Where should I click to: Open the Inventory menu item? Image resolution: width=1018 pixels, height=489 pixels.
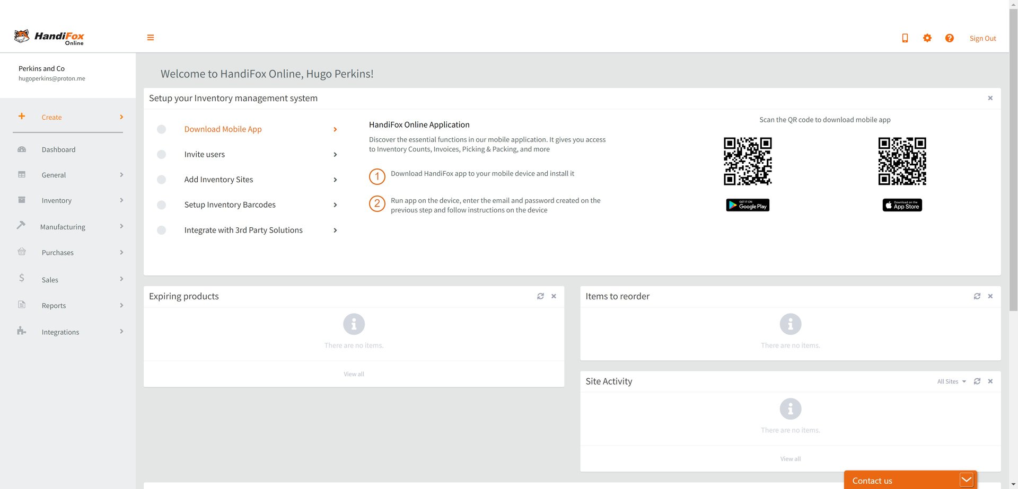point(57,200)
